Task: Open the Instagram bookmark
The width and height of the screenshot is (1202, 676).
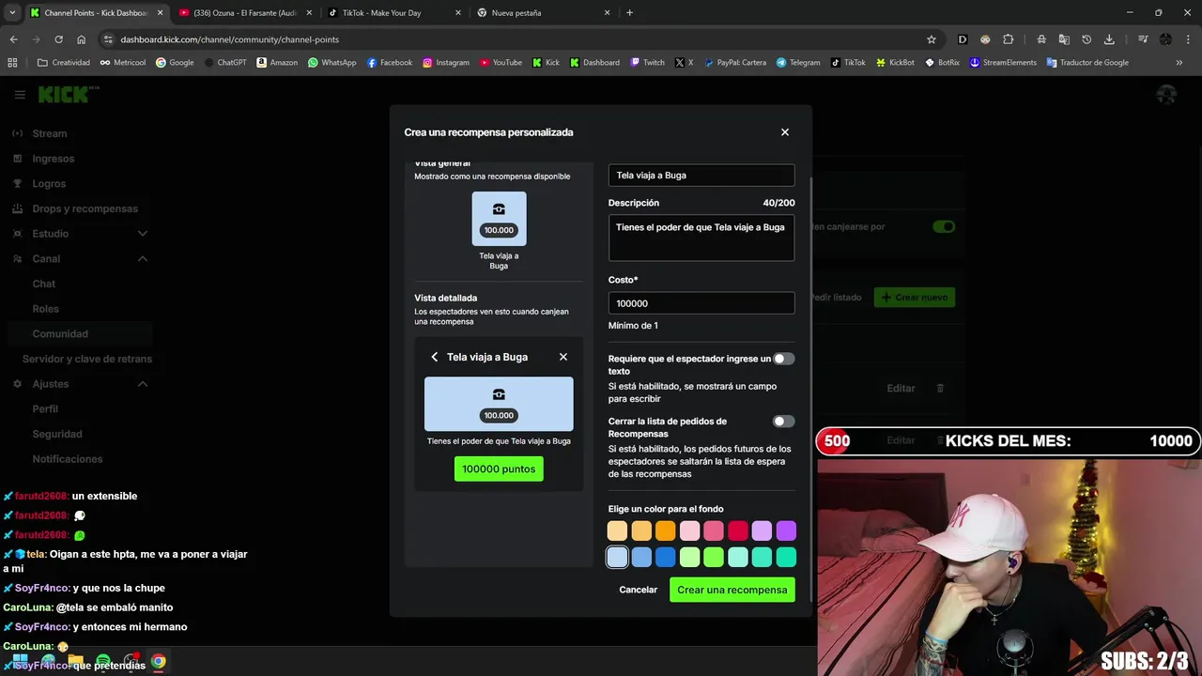Action: [x=446, y=63]
